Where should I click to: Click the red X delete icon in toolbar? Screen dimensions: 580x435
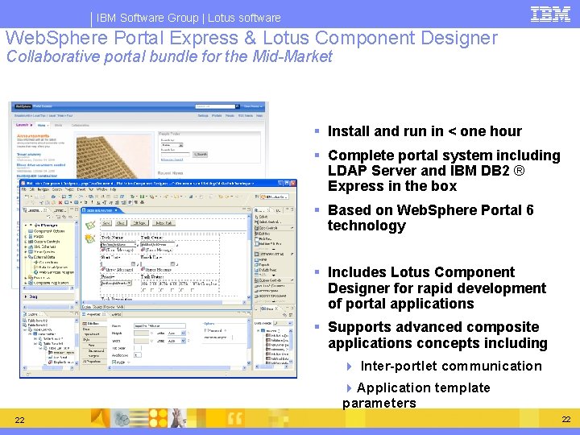tap(60, 203)
